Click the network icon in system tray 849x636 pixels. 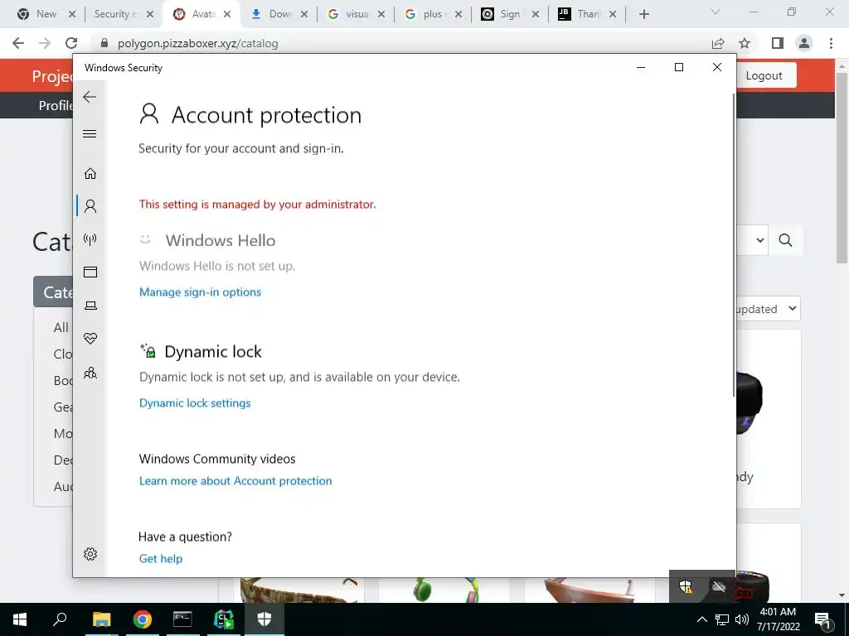[722, 619]
